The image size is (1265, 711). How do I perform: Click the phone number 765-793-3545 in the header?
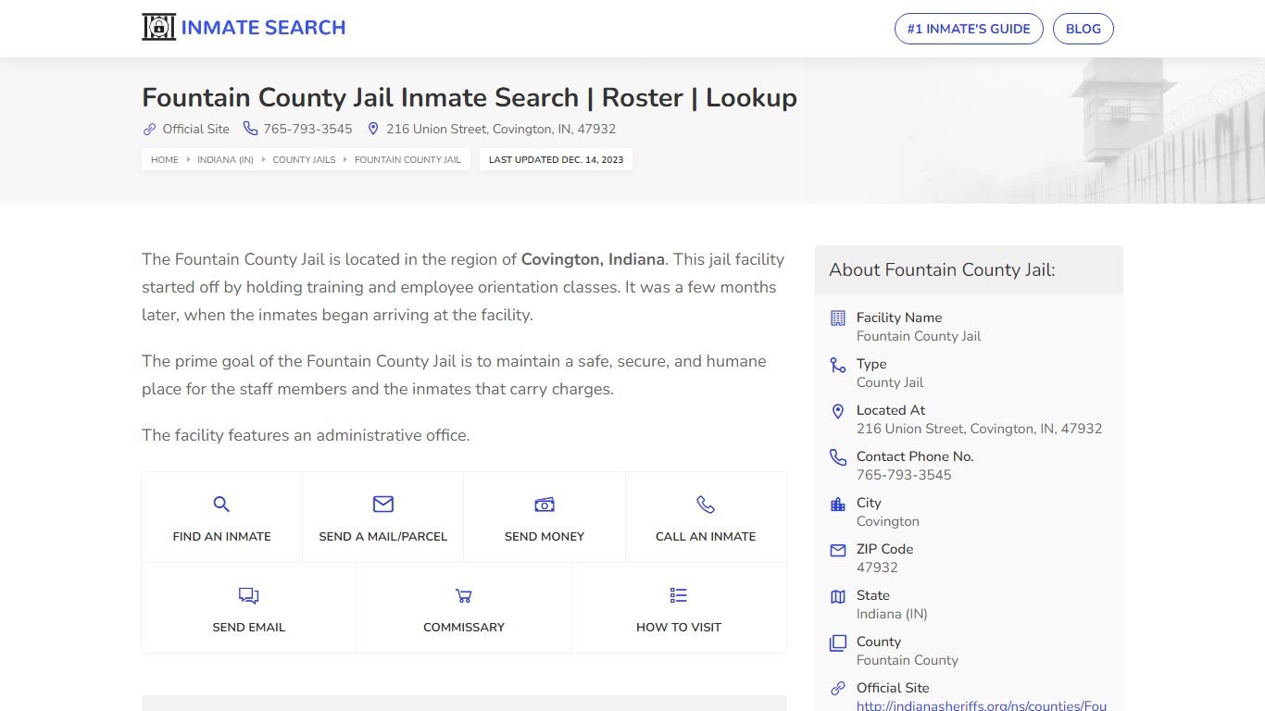[x=307, y=129]
